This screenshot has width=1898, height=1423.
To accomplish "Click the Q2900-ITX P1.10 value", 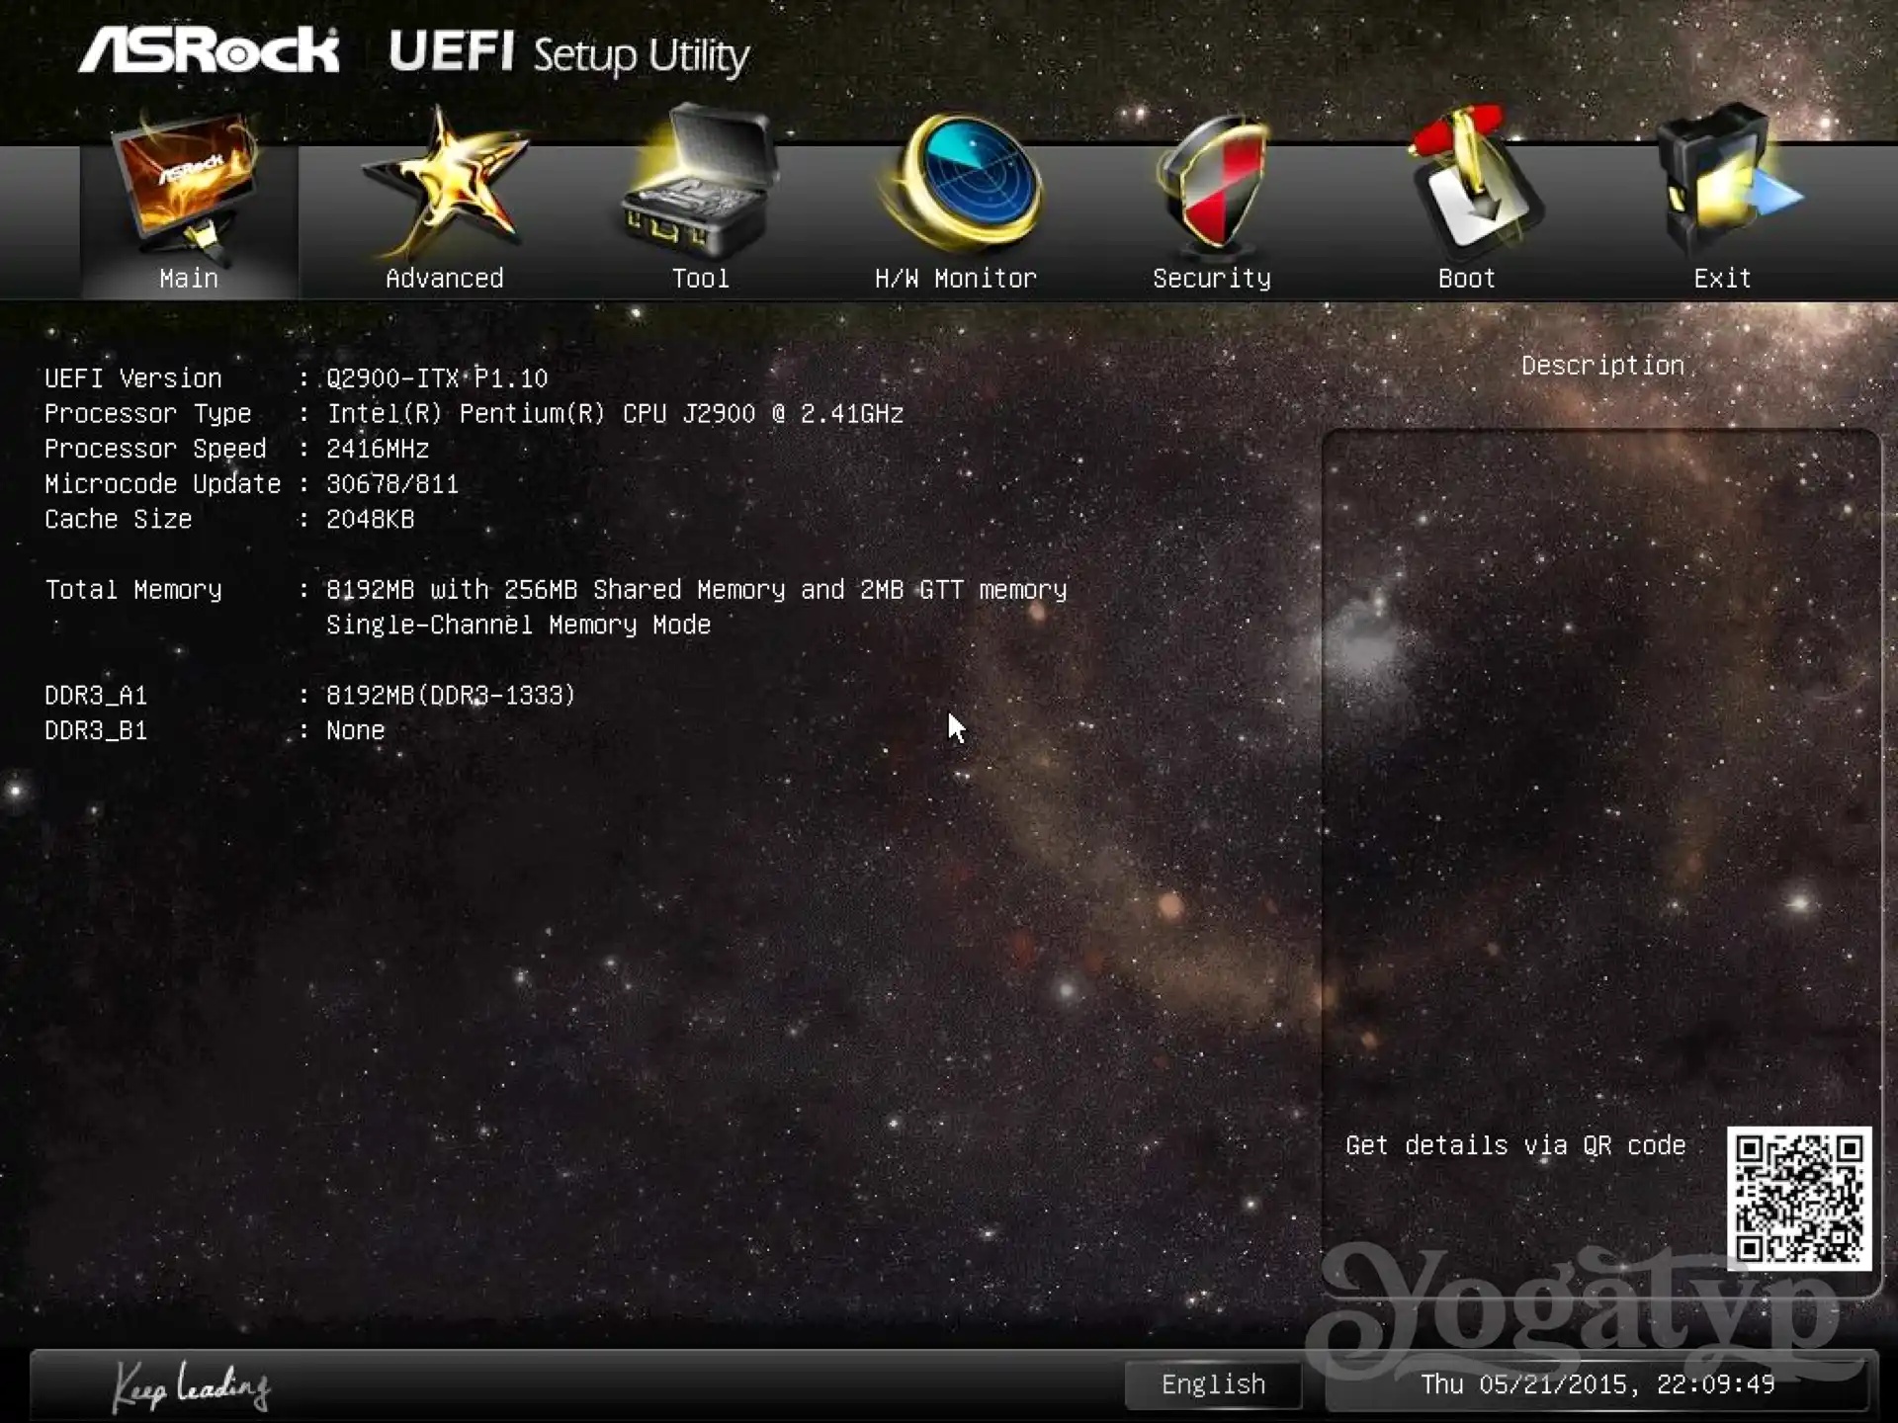I will tap(437, 378).
